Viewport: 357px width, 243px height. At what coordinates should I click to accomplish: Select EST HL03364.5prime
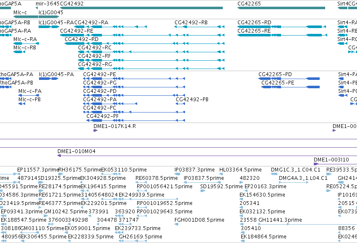coord(240,170)
